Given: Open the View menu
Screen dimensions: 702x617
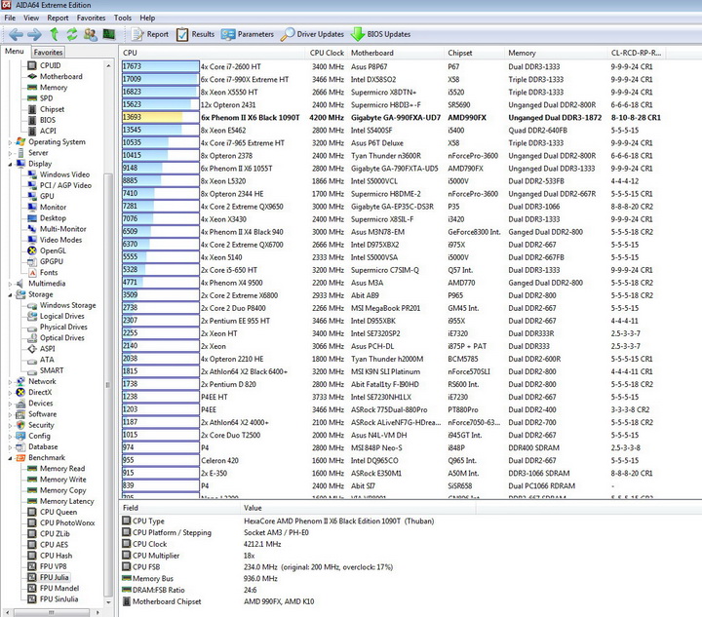Looking at the screenshot, I should [x=31, y=18].
